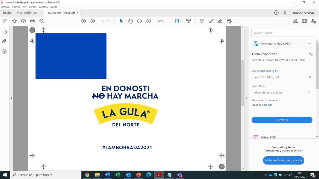
Task: Select the highlight text pen tool
Action: (211, 21)
